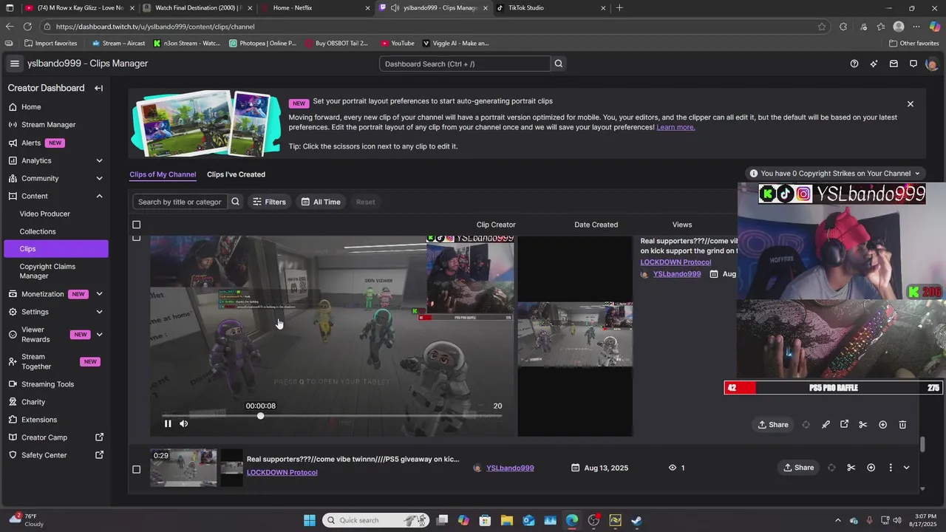Bookmark this page with the star icon
Screen dimensions: 946x532
[822, 27]
